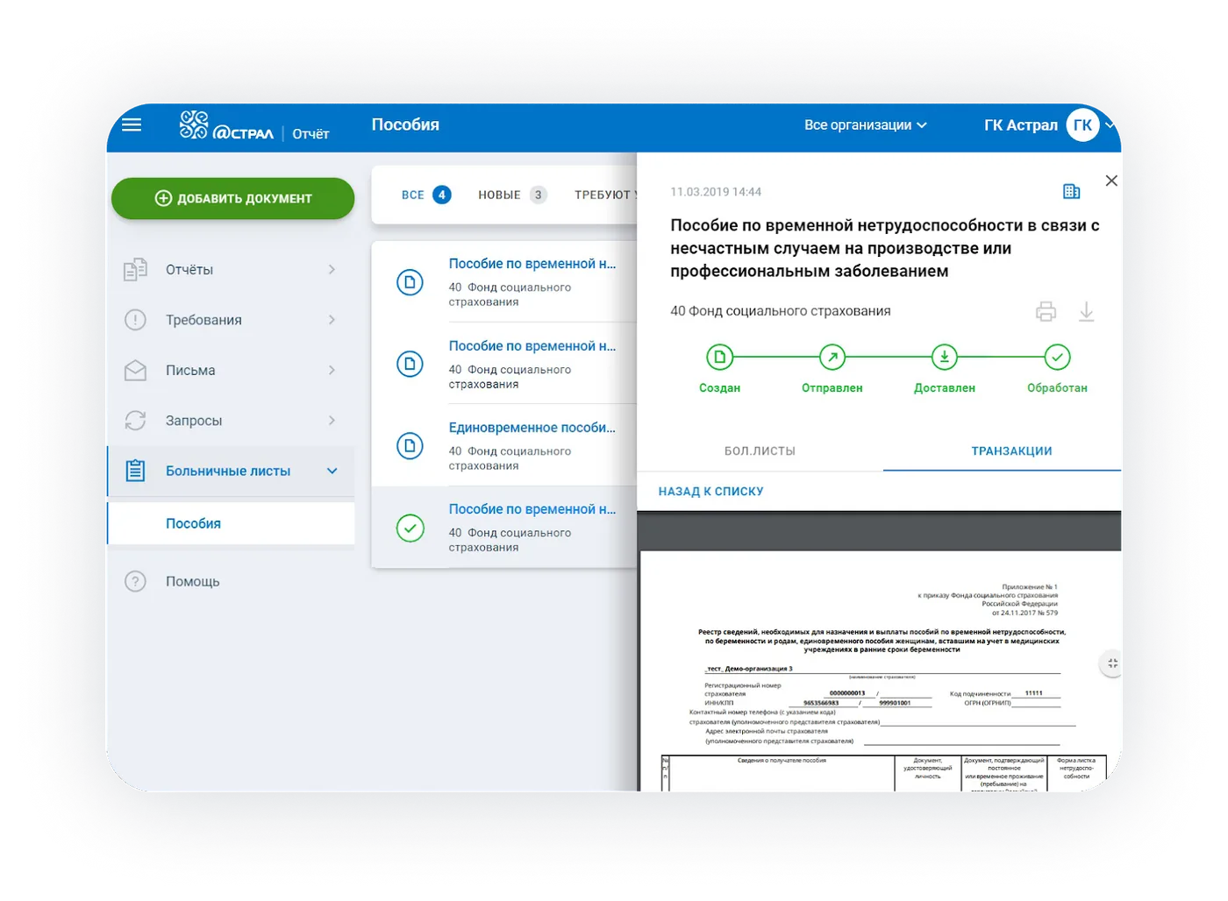Viewport: 1228px width, 901px height.
Task: Close the document details panel
Action: (x=1111, y=181)
